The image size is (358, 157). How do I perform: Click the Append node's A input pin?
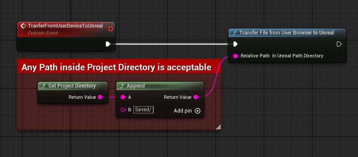[x=123, y=97]
